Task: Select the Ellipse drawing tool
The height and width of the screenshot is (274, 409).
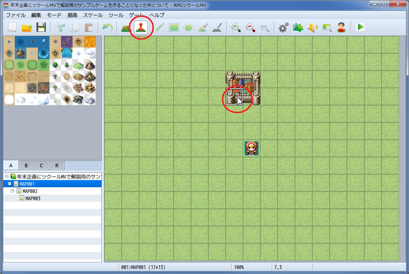Action: click(188, 27)
